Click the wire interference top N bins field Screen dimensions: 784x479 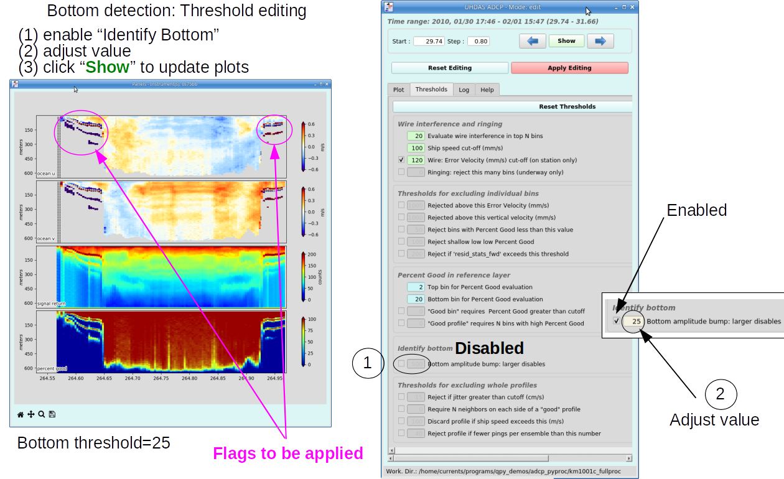(416, 136)
